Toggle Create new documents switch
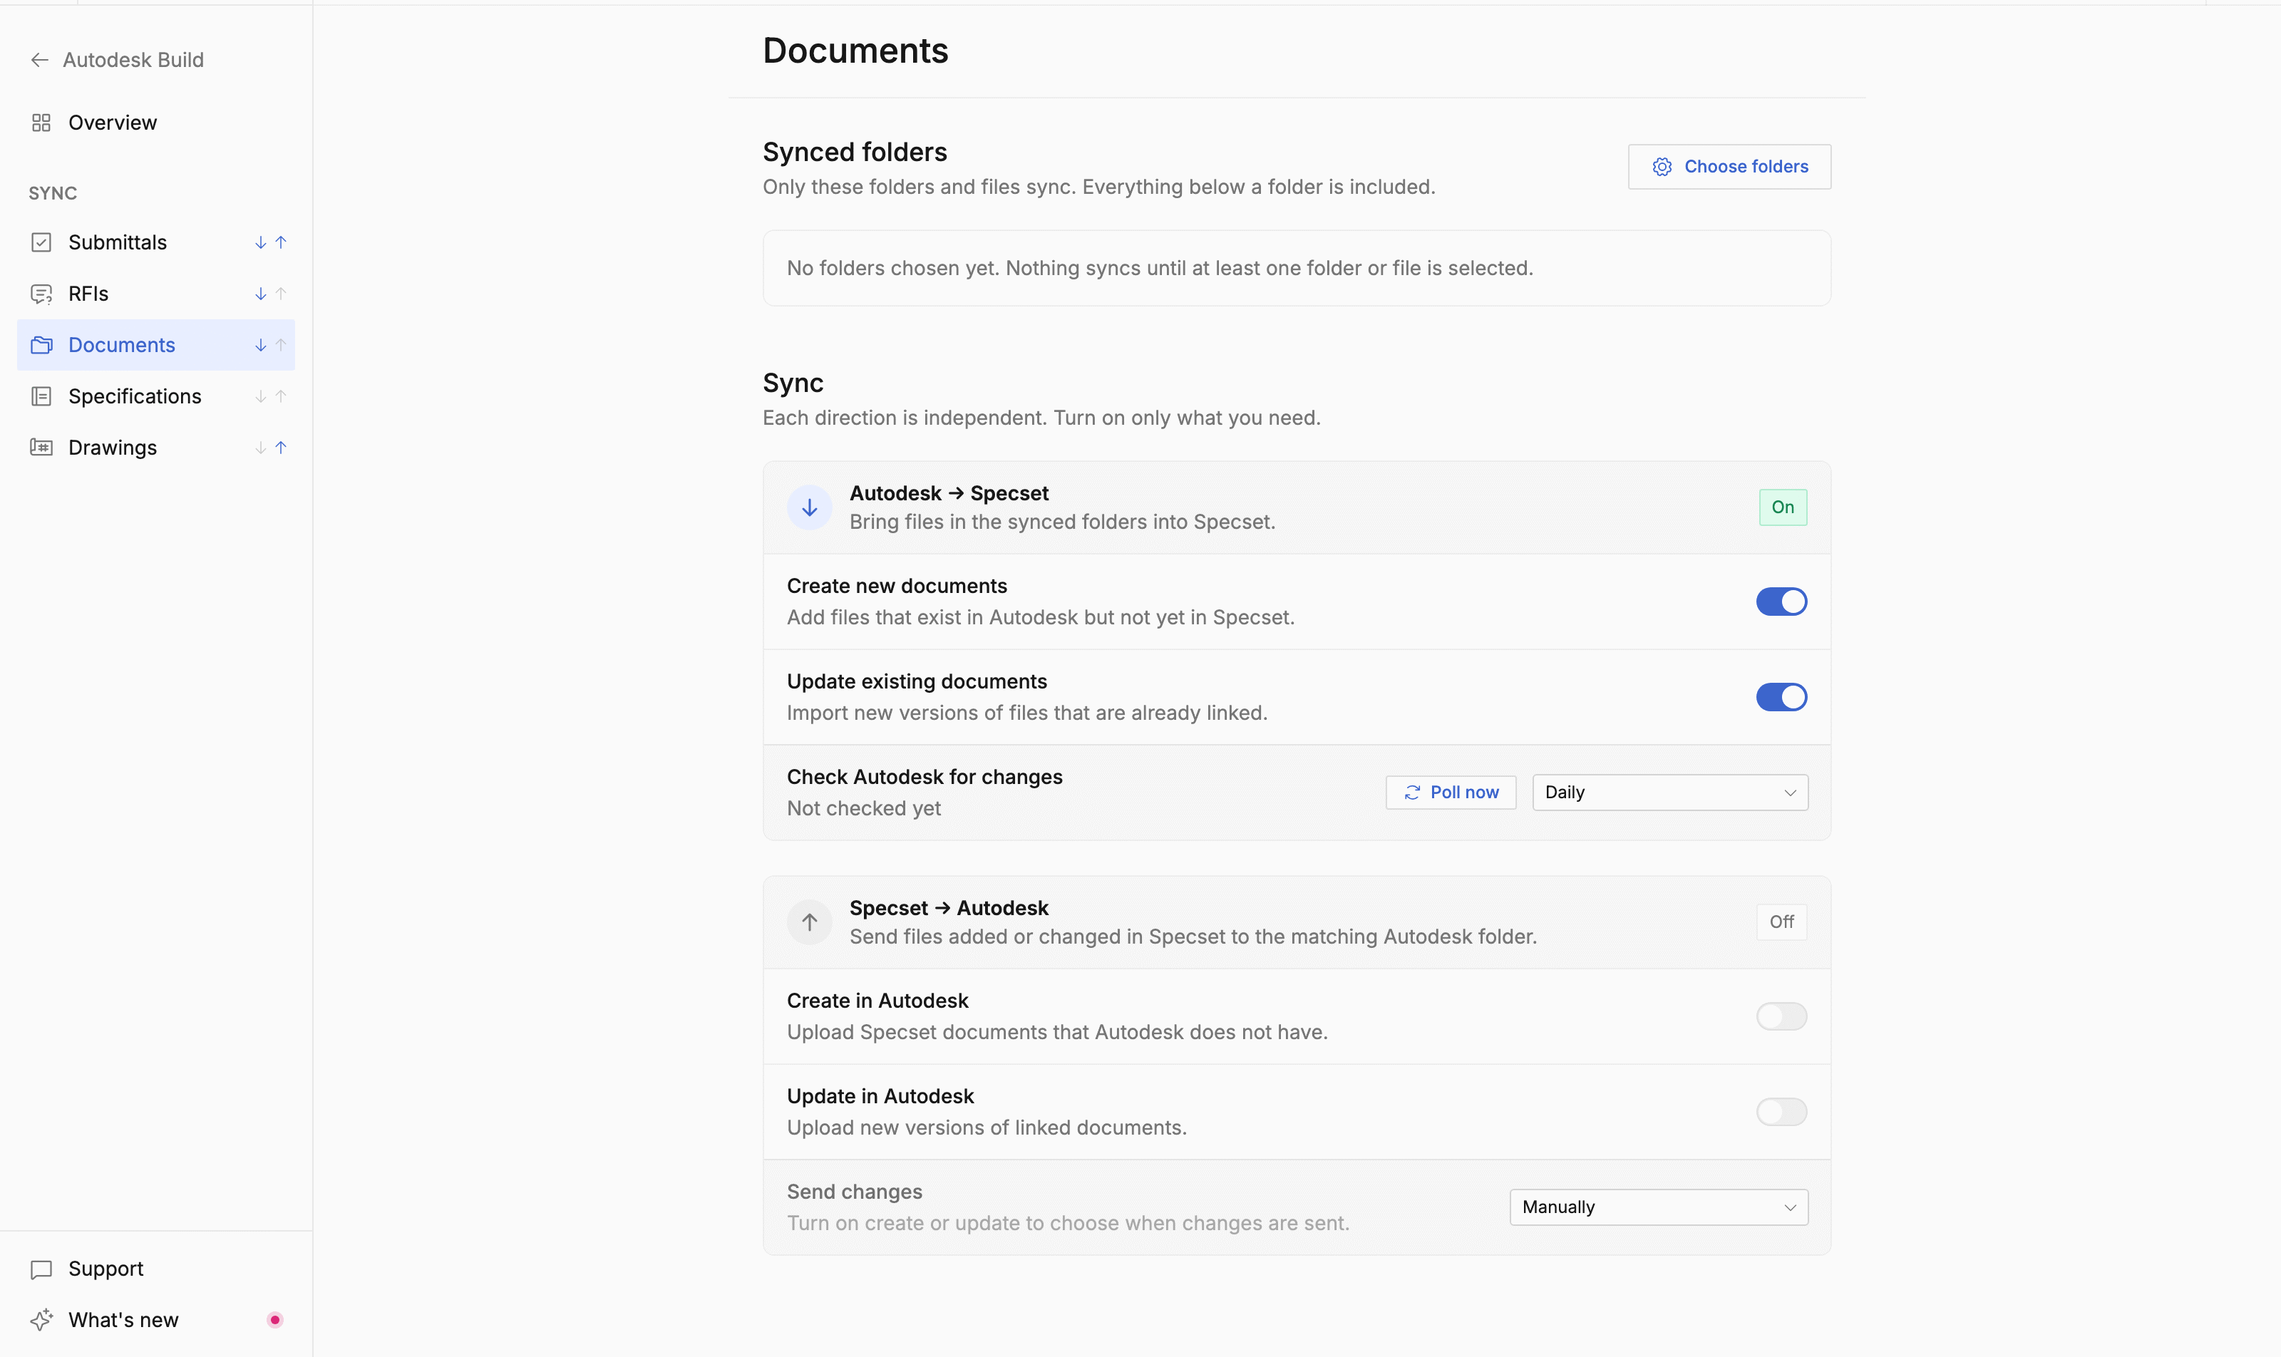The image size is (2281, 1357). 1781,602
